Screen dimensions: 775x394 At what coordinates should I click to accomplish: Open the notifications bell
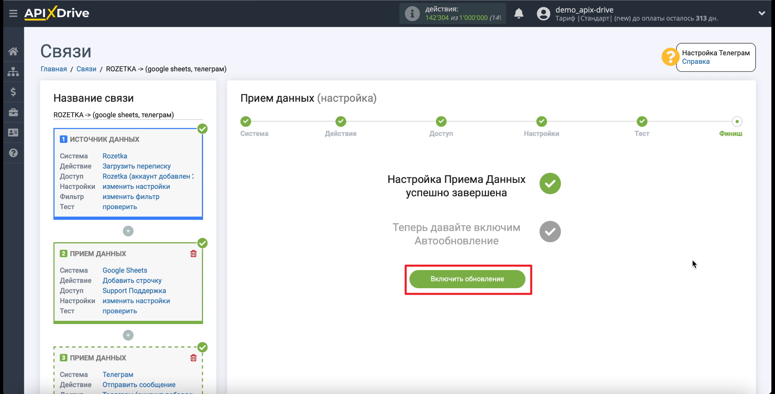pyautogui.click(x=519, y=14)
